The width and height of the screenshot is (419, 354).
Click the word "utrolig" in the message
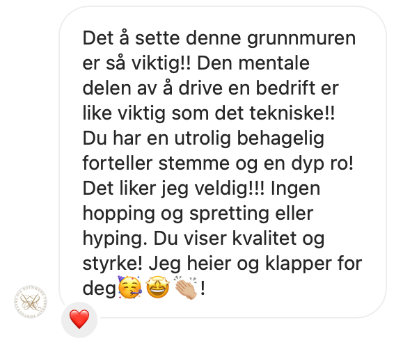pos(203,139)
